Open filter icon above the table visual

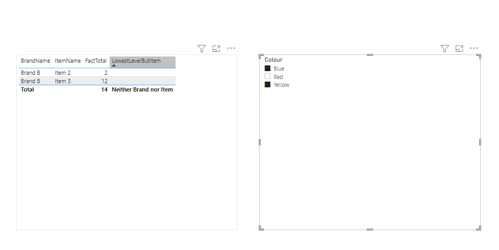pos(202,49)
